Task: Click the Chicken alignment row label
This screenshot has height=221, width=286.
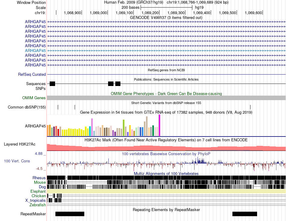Action: (x=39, y=196)
